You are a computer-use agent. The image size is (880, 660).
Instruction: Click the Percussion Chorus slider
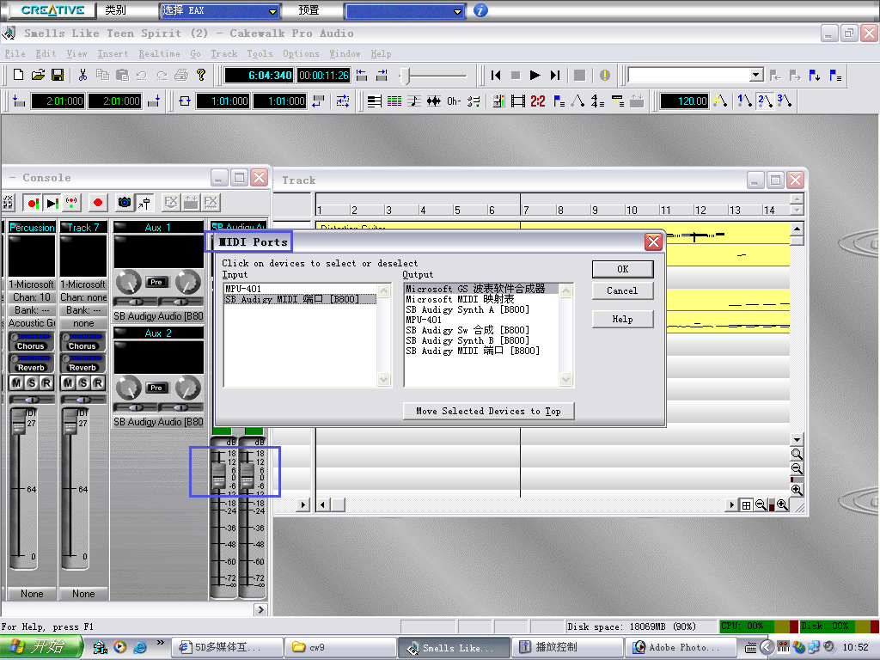(x=31, y=337)
